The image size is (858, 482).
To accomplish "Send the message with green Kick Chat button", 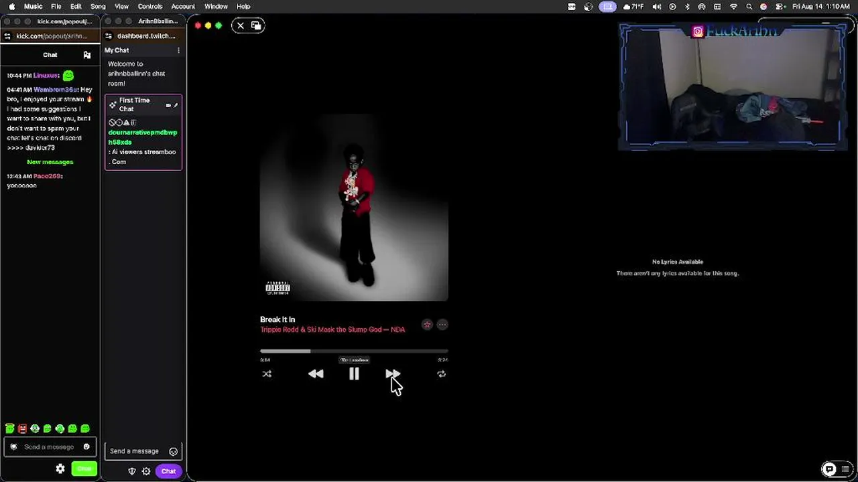I will click(84, 469).
